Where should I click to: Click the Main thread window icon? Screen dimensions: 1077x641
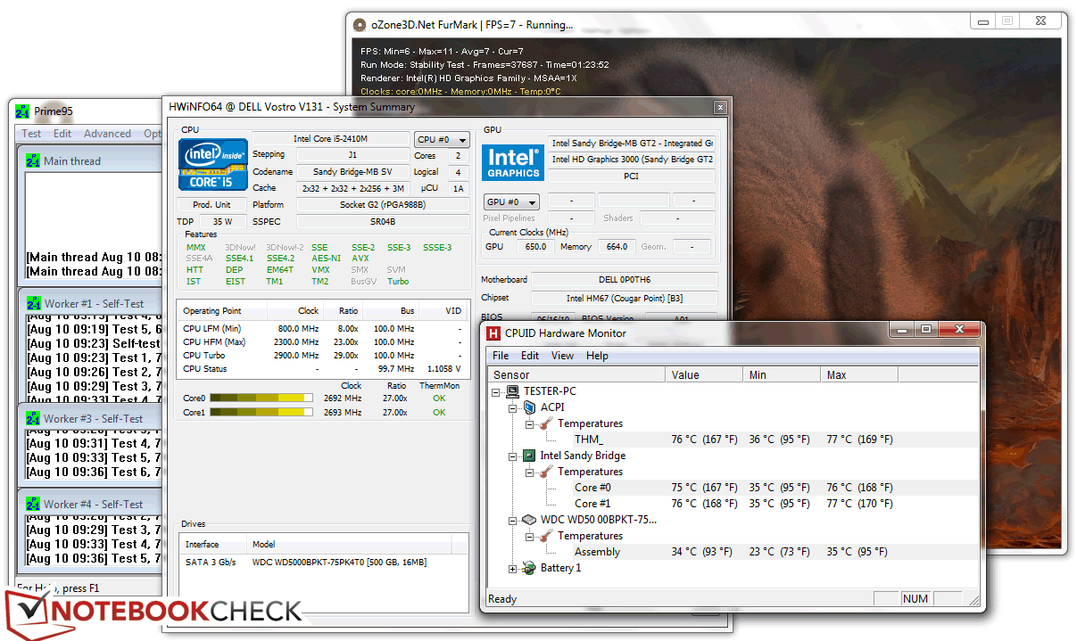[33, 160]
